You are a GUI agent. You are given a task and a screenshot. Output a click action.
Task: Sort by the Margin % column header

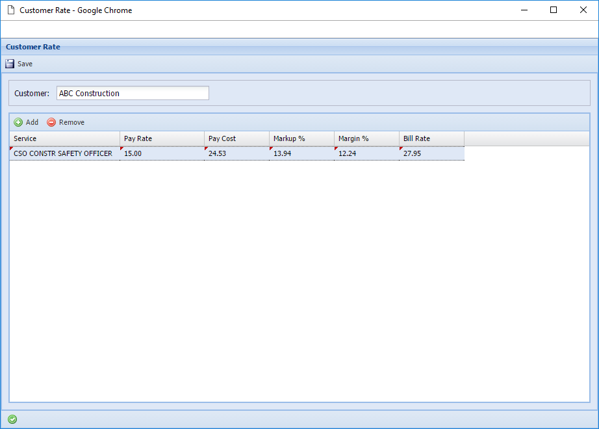tap(366, 138)
